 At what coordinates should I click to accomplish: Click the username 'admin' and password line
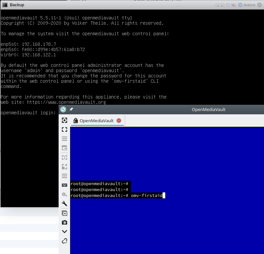(x=63, y=71)
